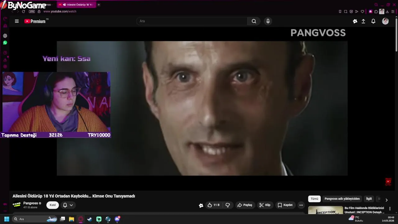Select the Pangvoss adlı yükleyiciden chip

(x=342, y=199)
